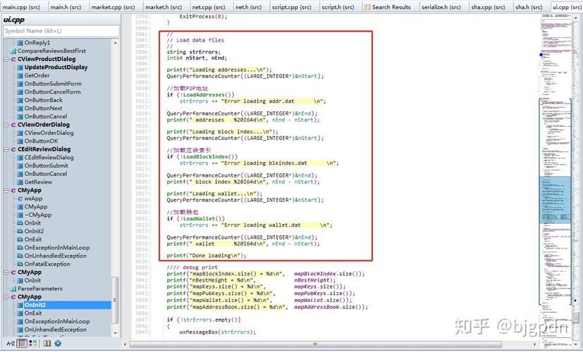This screenshot has height=352, width=583.
Task: Collapse the CViewOrderDialog class node
Action: pos(6,125)
